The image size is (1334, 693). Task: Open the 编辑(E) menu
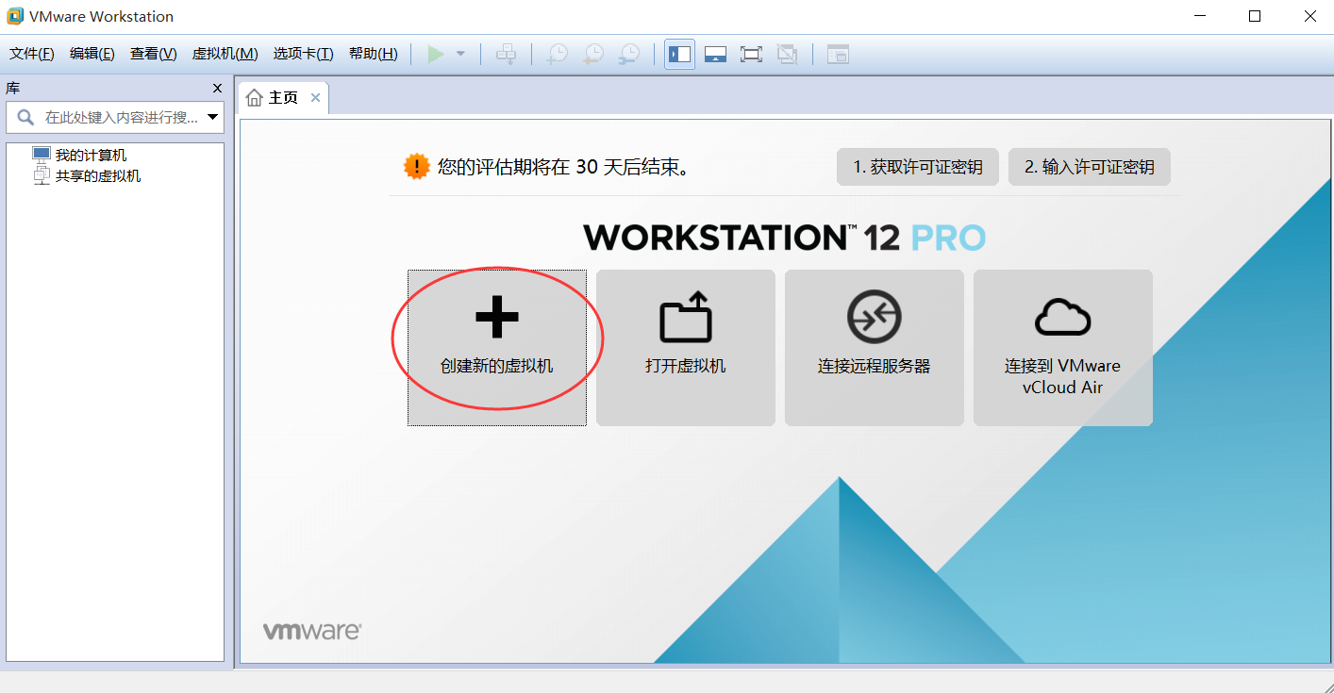[x=92, y=54]
